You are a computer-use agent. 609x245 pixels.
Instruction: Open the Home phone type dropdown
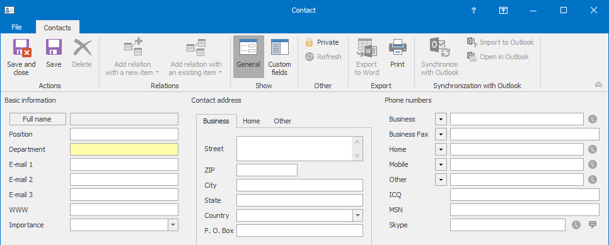click(x=441, y=149)
